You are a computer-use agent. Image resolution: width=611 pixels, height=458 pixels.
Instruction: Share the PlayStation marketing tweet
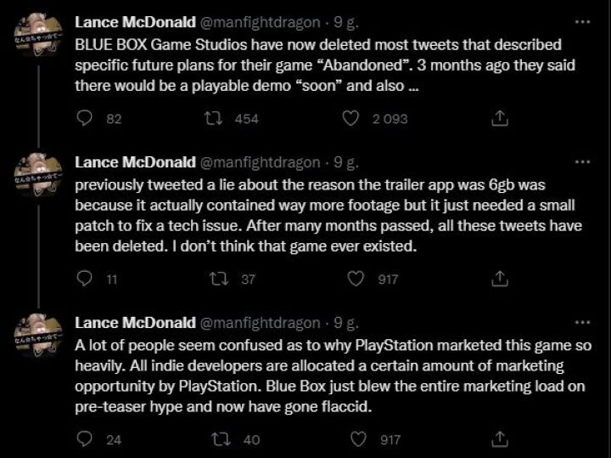coord(501,439)
